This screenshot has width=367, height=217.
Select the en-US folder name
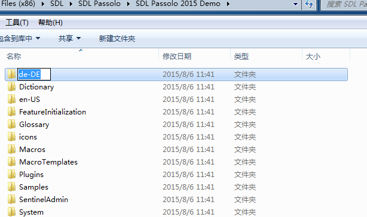[x=29, y=100]
